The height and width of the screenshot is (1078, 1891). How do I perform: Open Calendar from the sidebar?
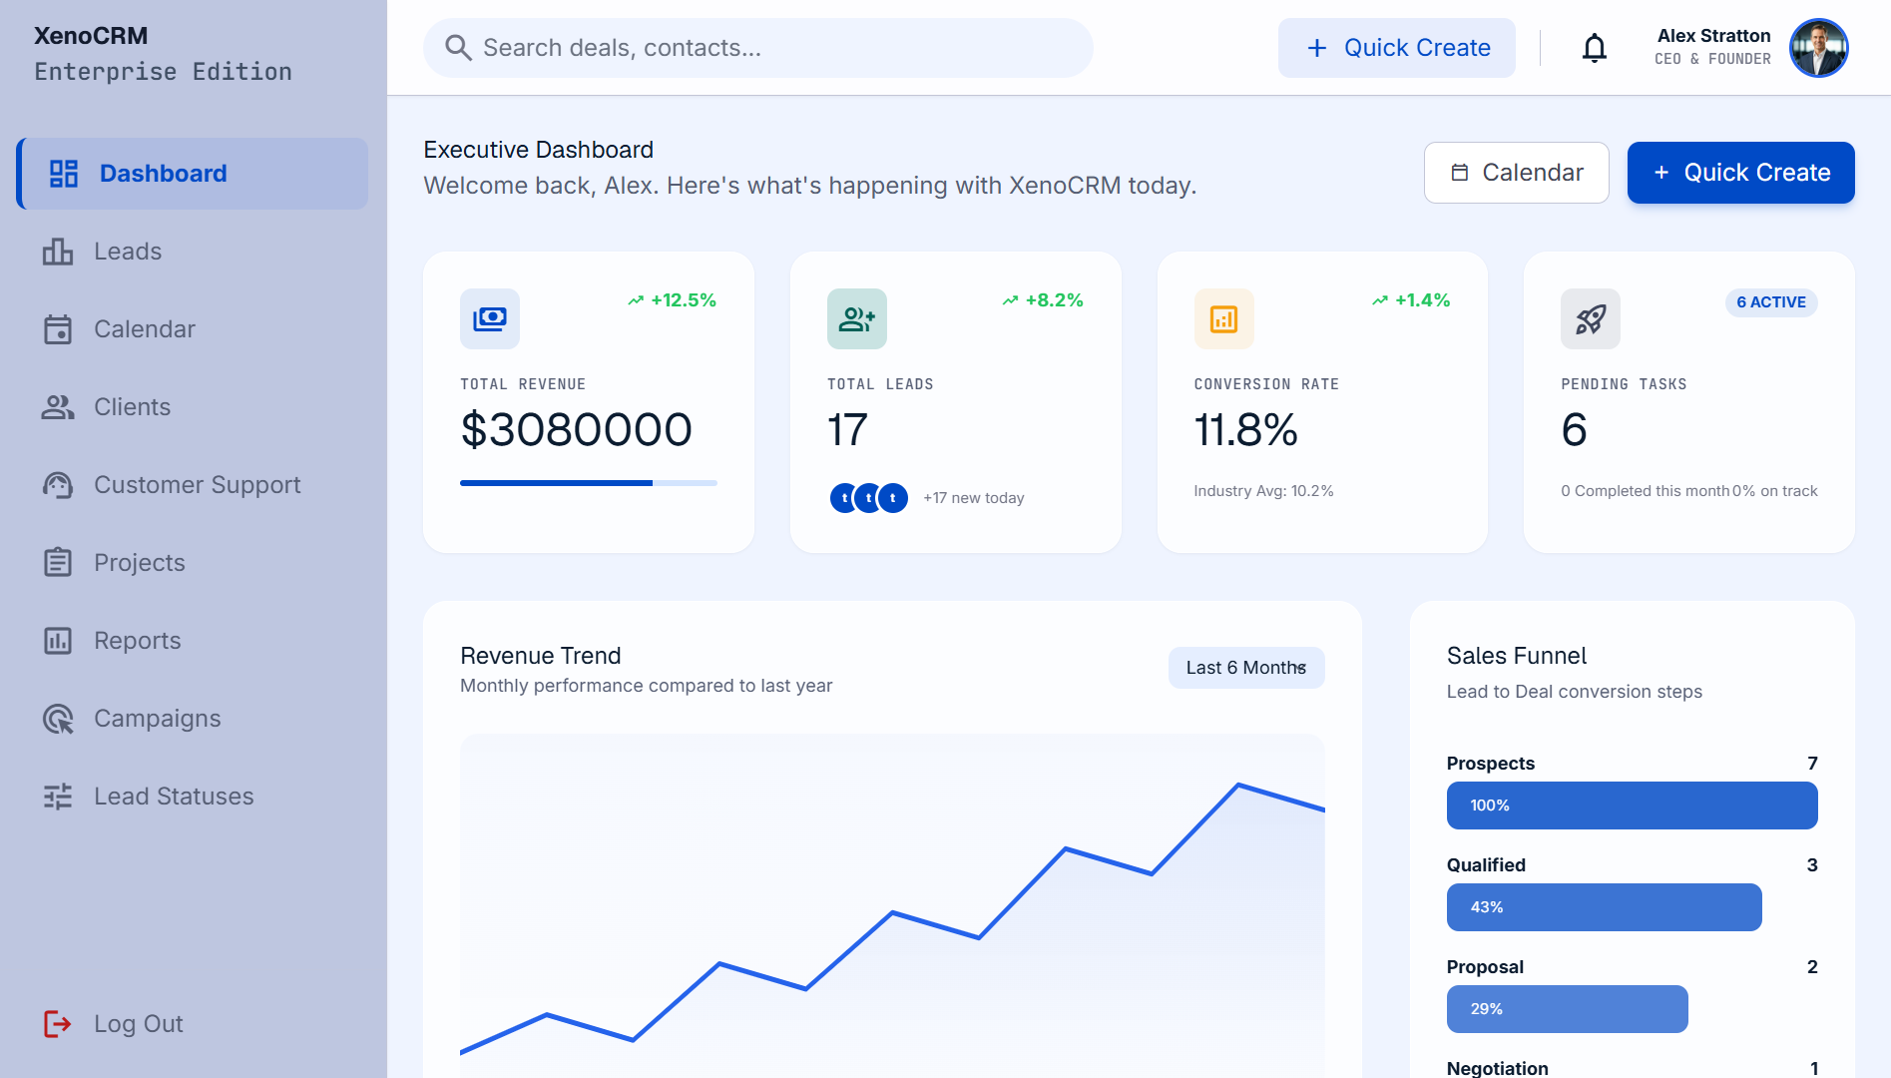coord(193,329)
